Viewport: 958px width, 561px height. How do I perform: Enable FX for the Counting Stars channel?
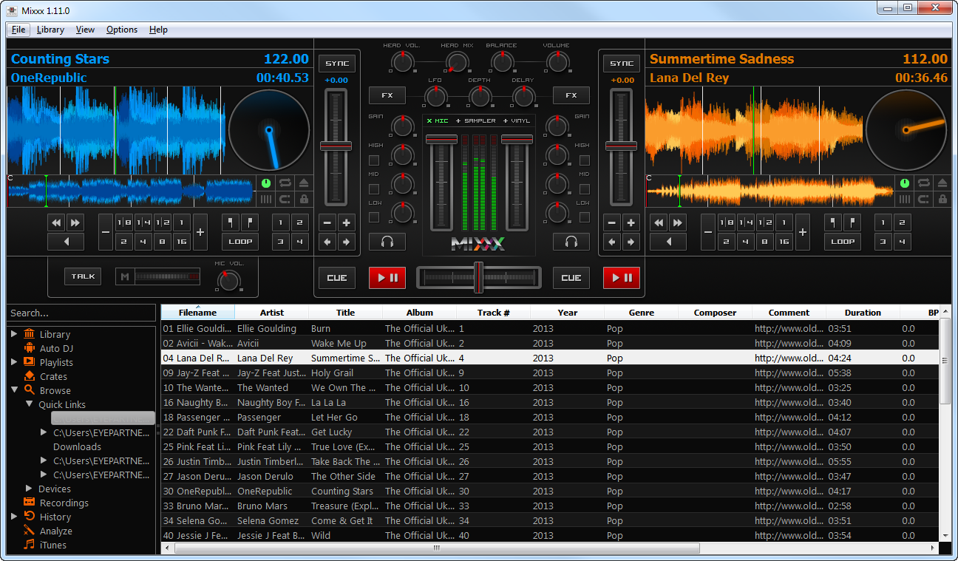point(387,95)
